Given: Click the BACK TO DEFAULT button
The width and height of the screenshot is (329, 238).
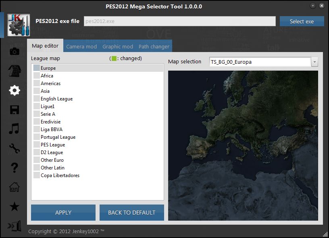Looking at the screenshot, I should (132, 213).
